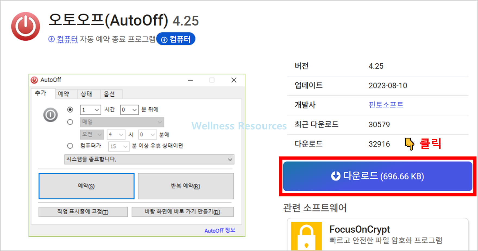
Task: Open the 핀토소프트 developer link
Action: [x=386, y=105]
